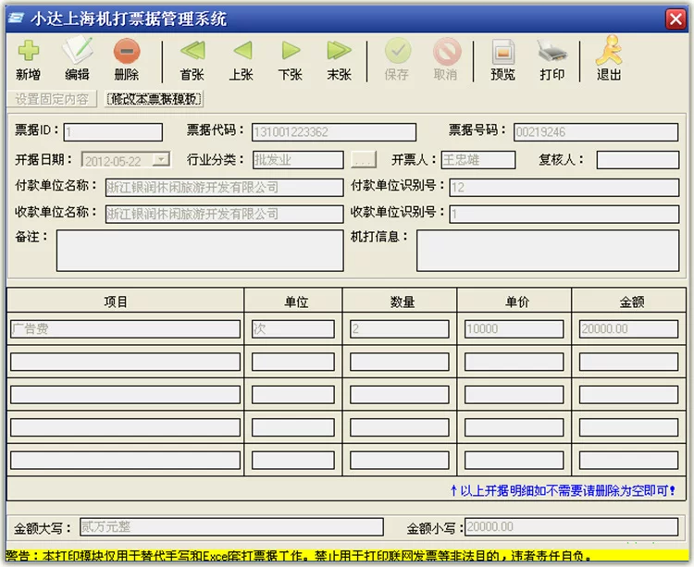Screen dimensions: 694x567
Task: Click the 设置固定内容 button
Action: [x=52, y=99]
